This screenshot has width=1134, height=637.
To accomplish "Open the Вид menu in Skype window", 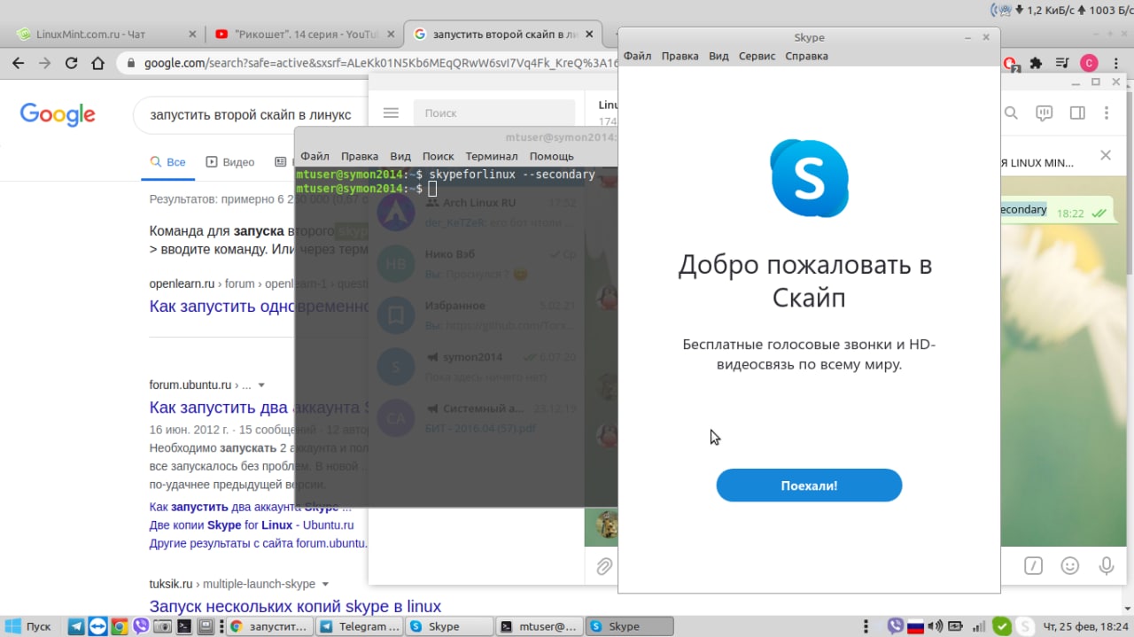I will point(718,56).
